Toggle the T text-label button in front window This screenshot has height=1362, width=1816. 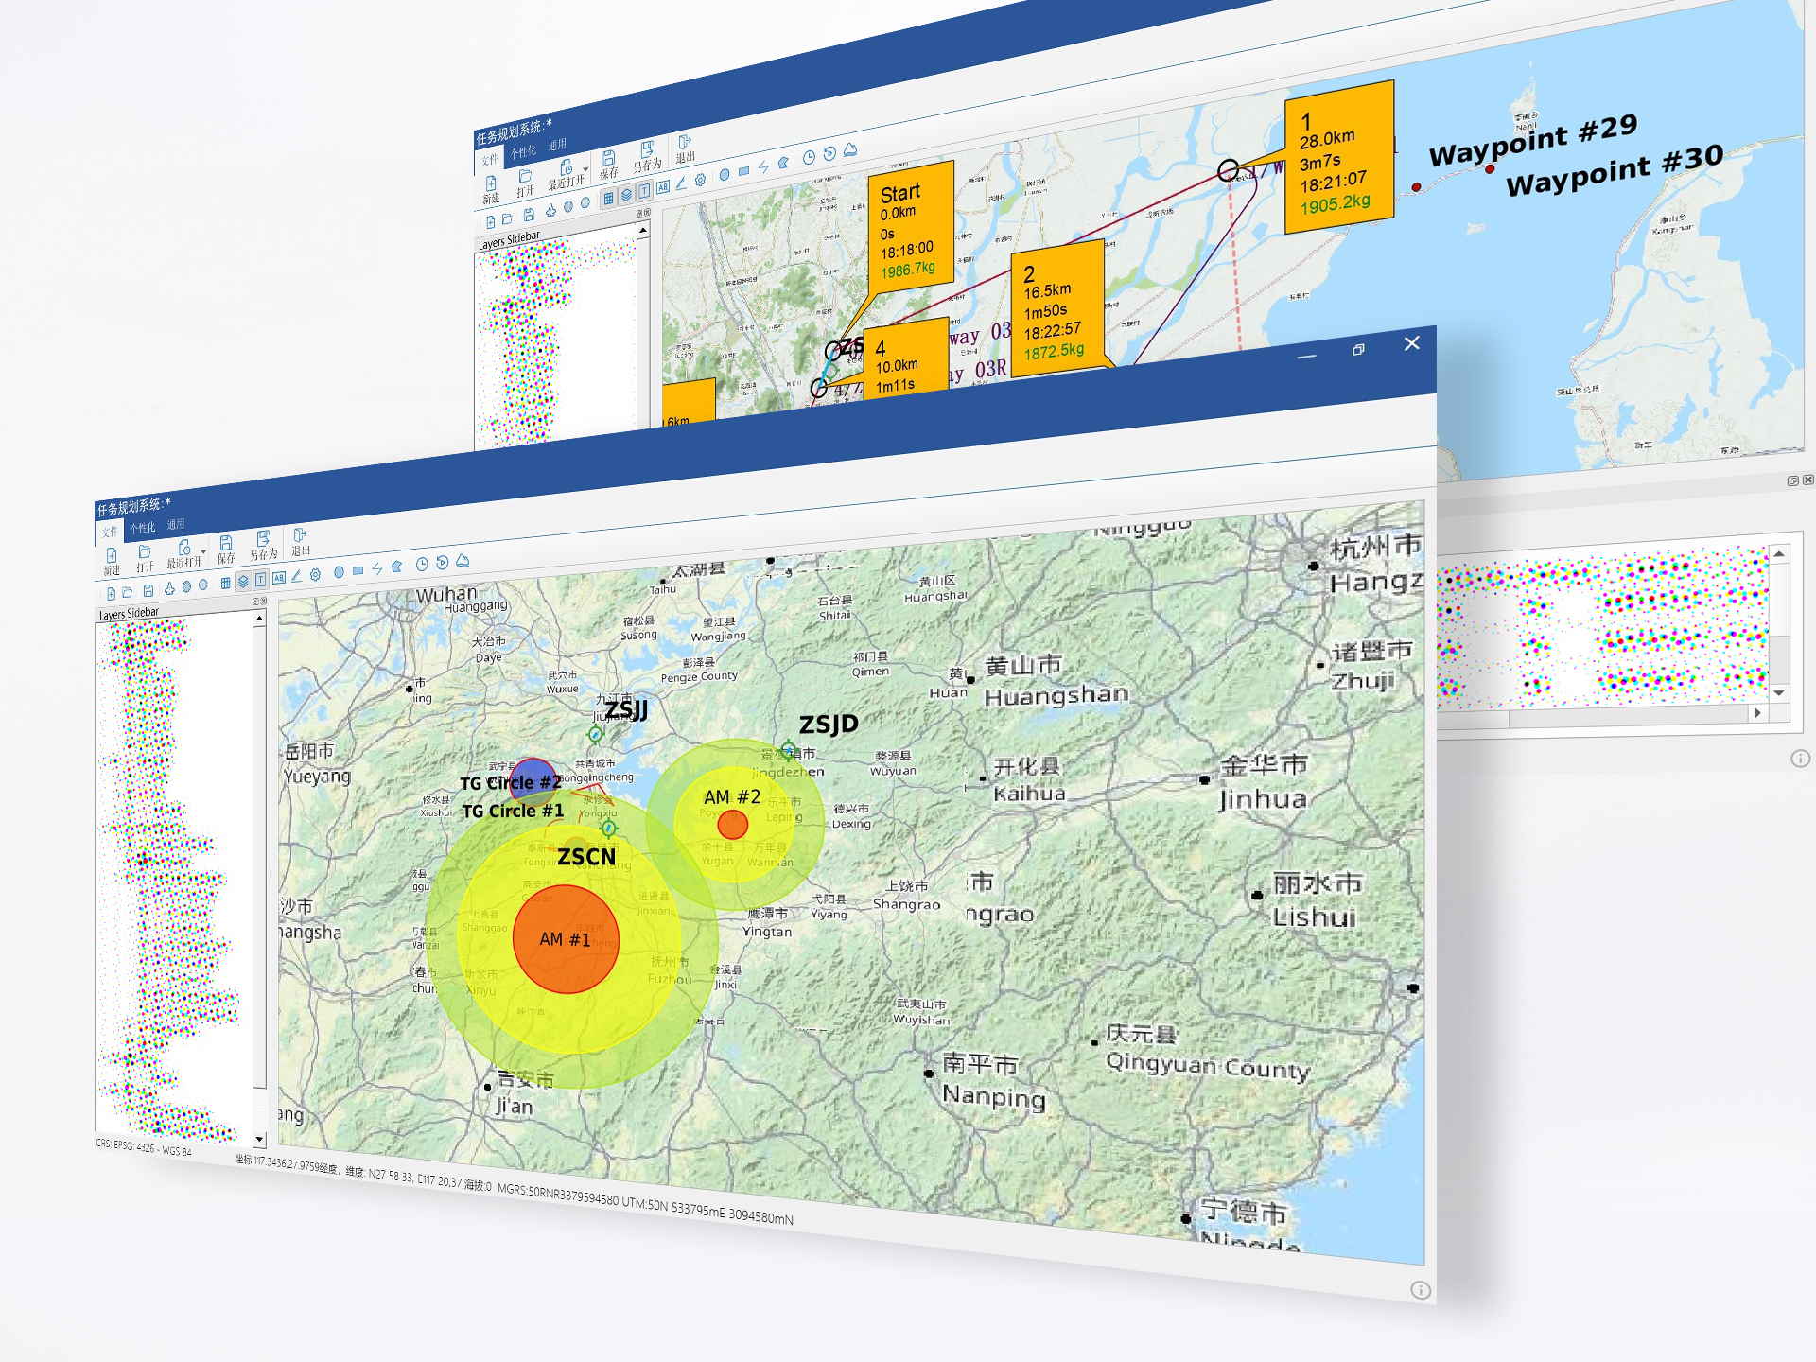260,579
